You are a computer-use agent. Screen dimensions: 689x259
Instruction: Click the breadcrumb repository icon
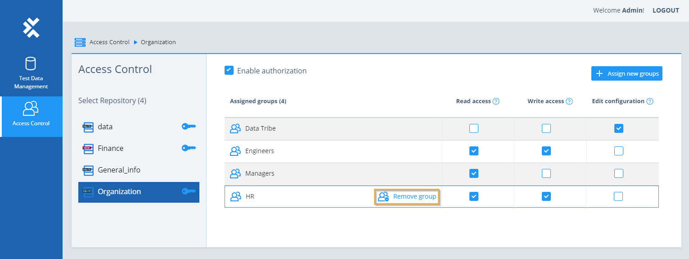[x=80, y=42]
